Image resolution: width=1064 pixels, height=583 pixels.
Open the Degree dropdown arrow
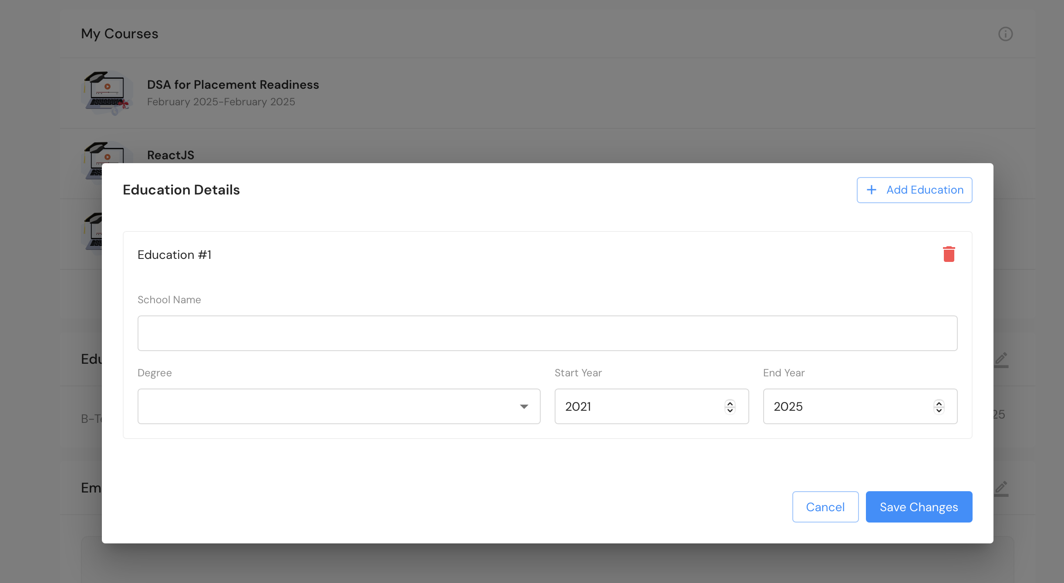click(524, 406)
